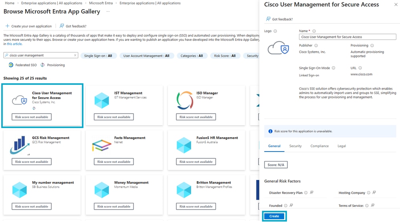
Task: Go to the Microsoft Entra breadcrumb
Action: point(101,3)
